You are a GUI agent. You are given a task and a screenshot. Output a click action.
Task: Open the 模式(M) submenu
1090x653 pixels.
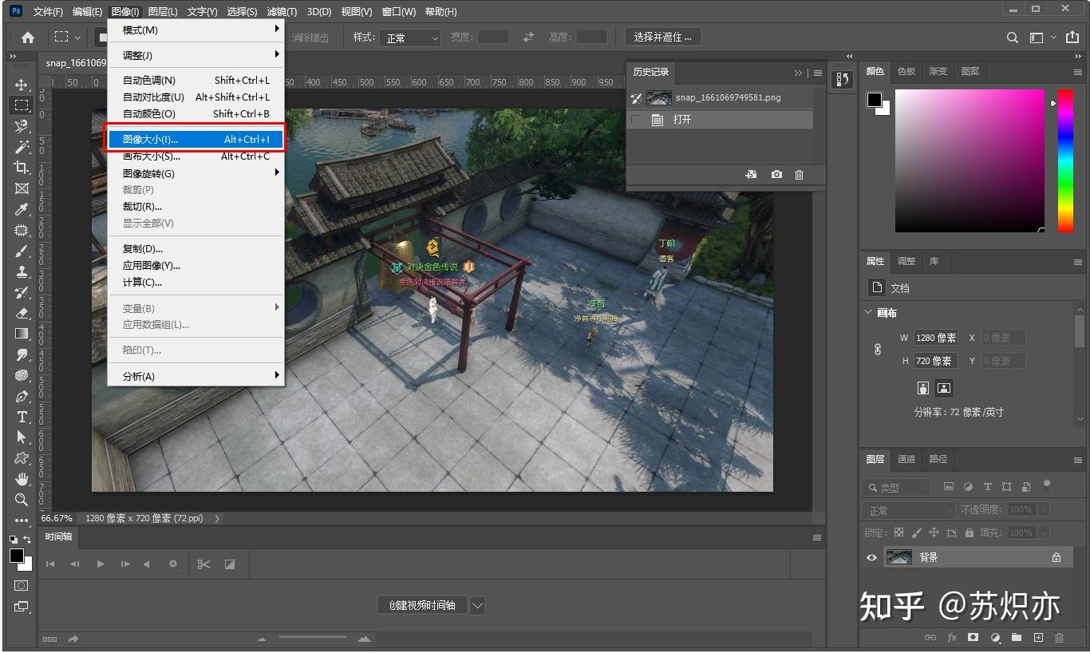click(x=195, y=30)
